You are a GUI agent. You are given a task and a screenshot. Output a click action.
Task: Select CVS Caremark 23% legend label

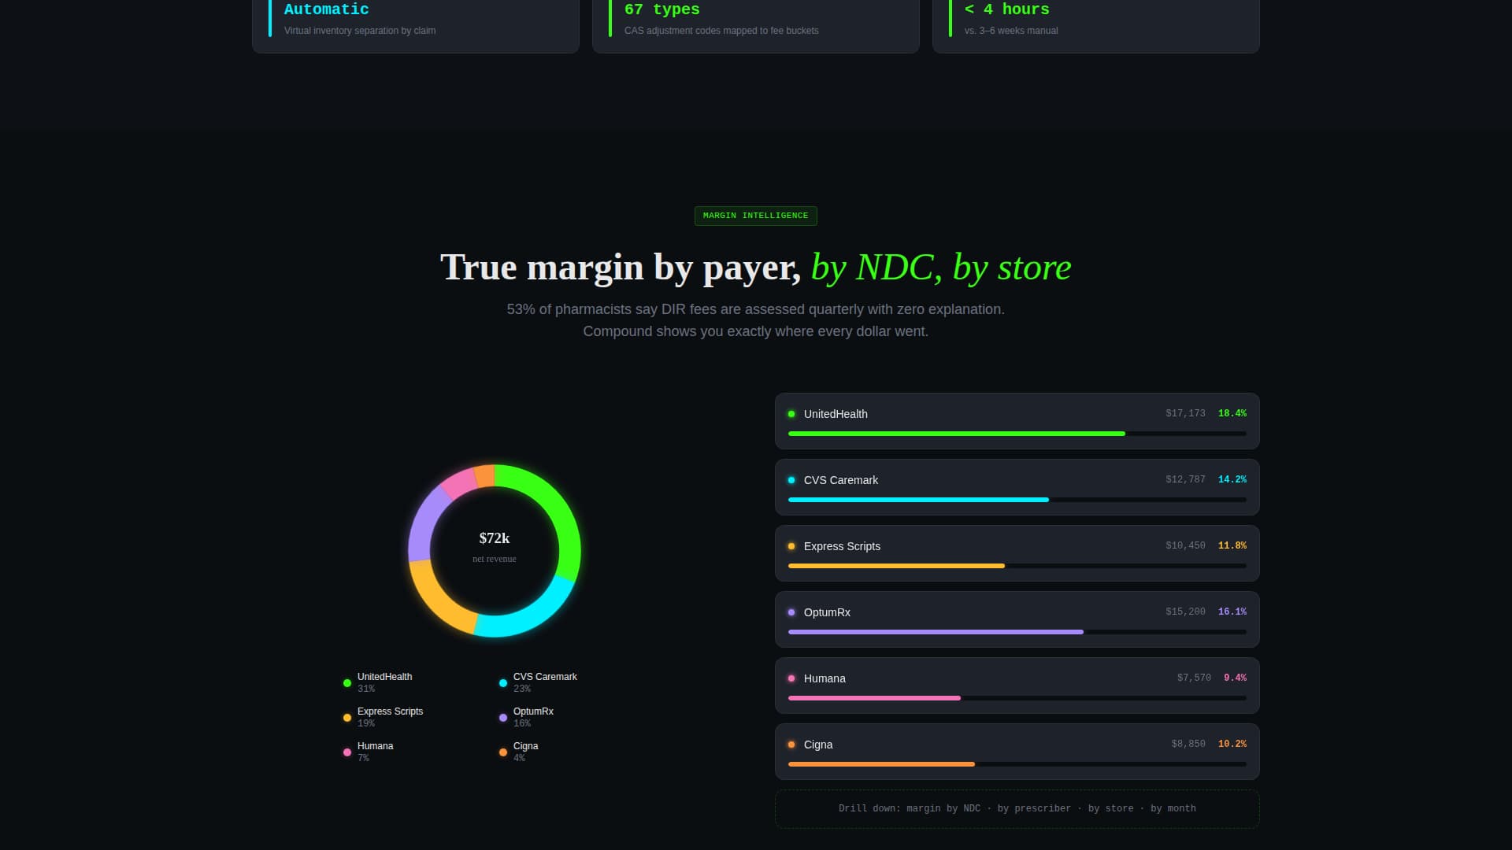(x=545, y=682)
